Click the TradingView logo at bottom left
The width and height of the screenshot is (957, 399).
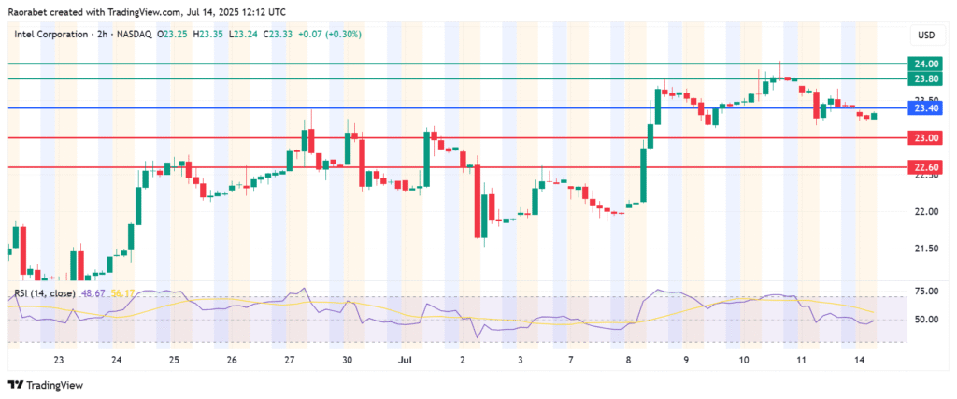[45, 384]
